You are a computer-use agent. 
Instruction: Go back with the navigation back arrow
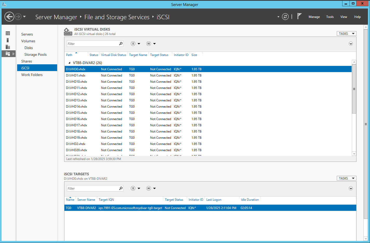pos(9,17)
